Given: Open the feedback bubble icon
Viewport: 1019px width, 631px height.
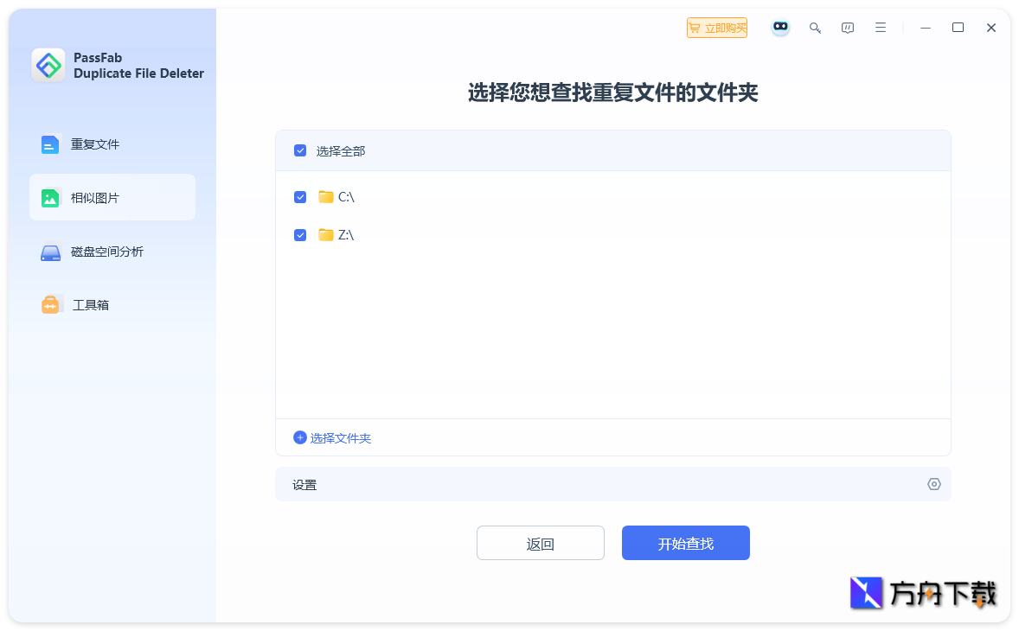Looking at the screenshot, I should (847, 27).
